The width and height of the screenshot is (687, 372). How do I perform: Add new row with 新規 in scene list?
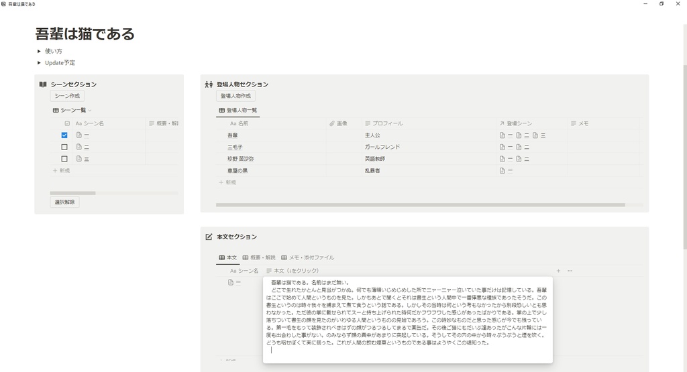61,171
